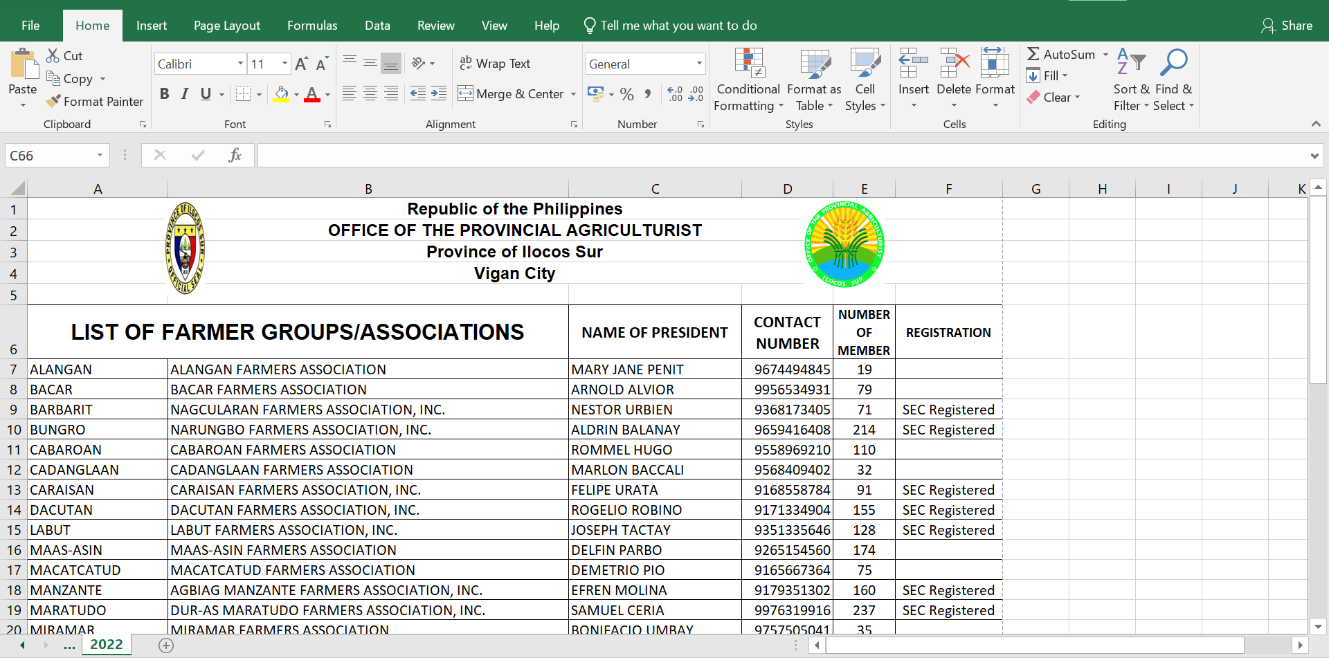Open the Font dialog launcher
This screenshot has height=658, width=1329.
(327, 125)
